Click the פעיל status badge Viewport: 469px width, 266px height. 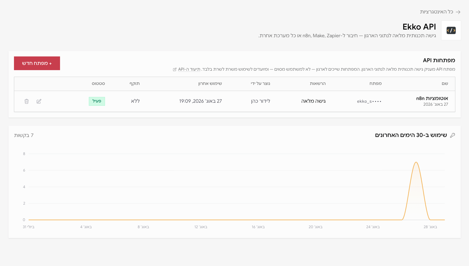pyautogui.click(x=97, y=101)
